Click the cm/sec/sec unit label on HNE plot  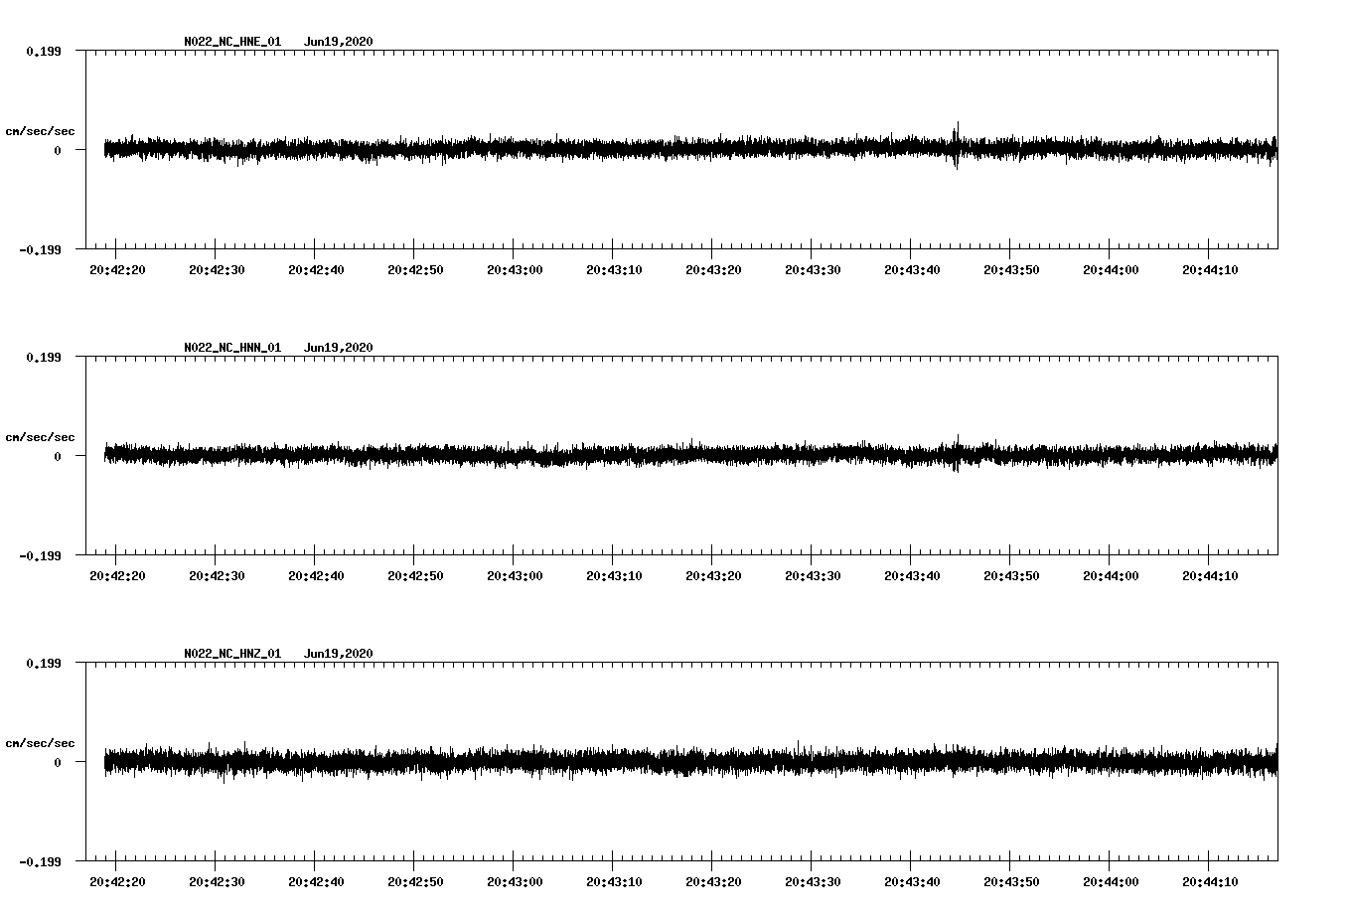tap(40, 131)
